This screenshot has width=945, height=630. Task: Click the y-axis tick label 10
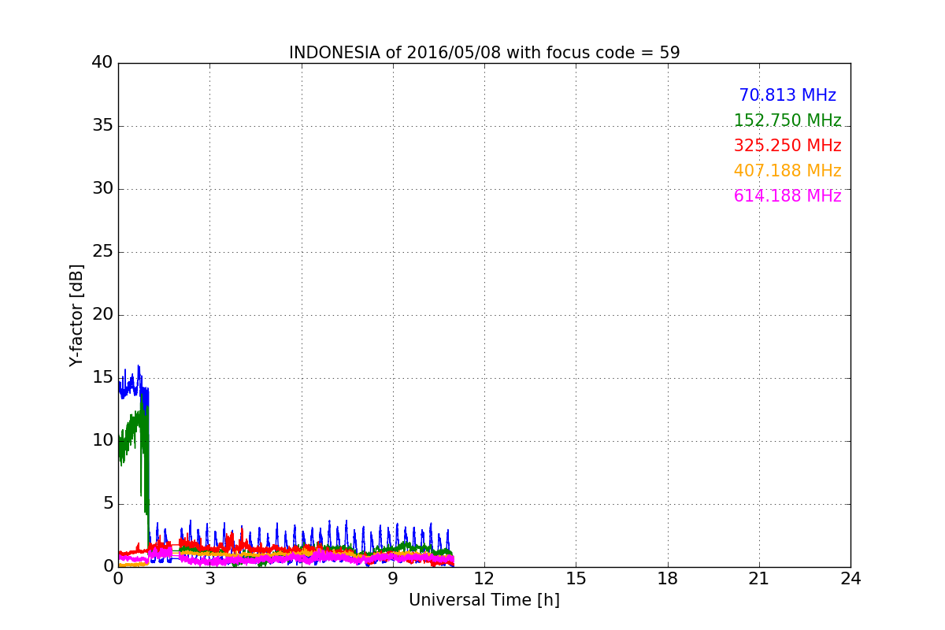pos(102,440)
